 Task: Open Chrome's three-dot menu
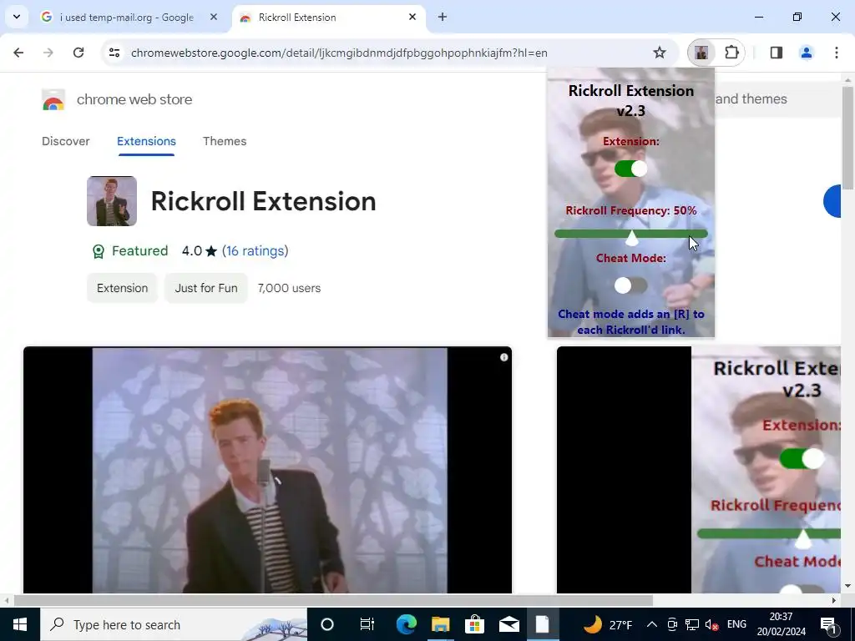coord(836,53)
